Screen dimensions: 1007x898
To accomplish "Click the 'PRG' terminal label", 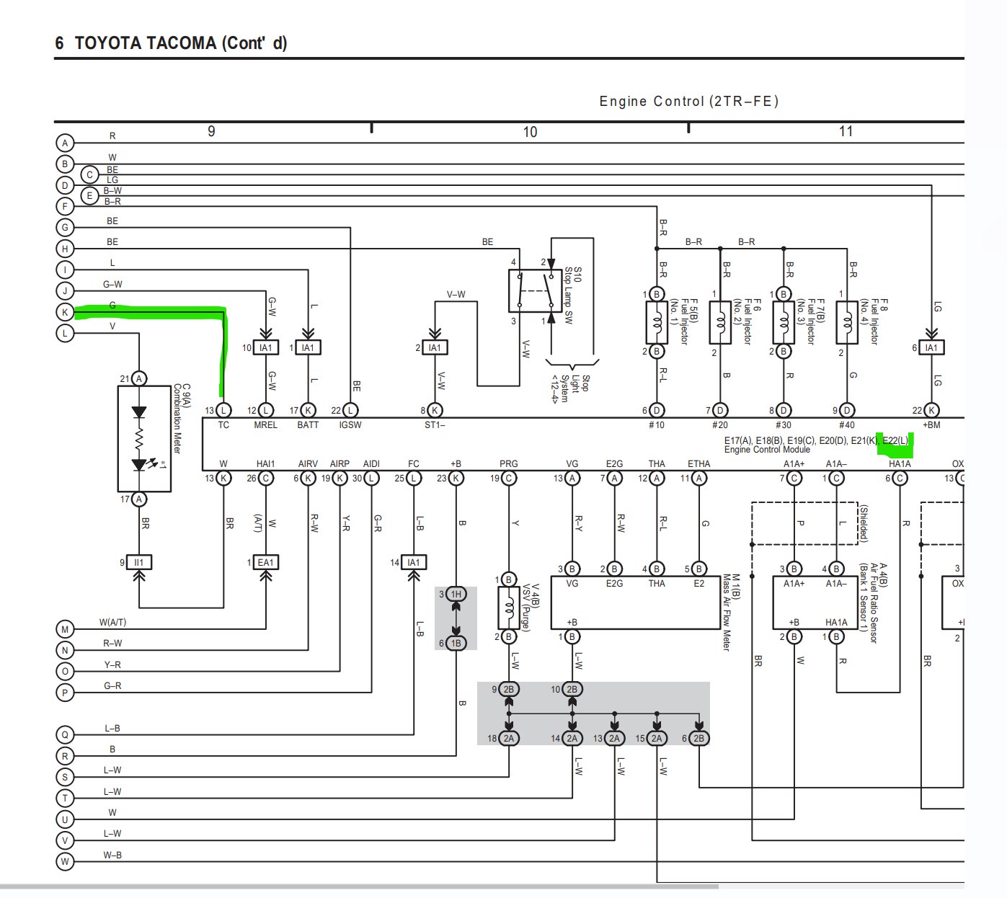I will click(x=508, y=464).
